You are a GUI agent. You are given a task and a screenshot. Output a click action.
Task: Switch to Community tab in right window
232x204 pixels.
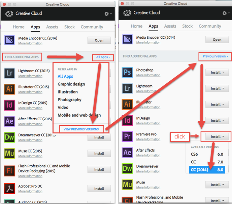click(x=210, y=26)
